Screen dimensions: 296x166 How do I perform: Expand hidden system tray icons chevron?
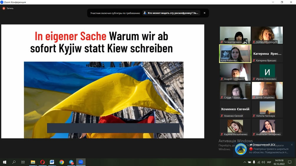point(245,162)
